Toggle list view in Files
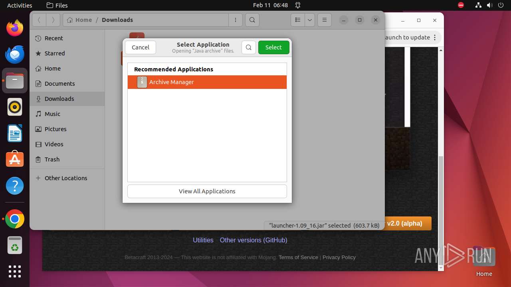This screenshot has width=511, height=287. [x=298, y=20]
